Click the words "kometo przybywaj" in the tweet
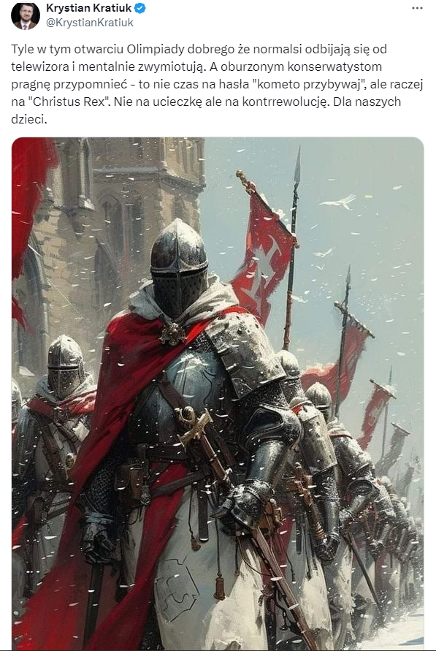The width and height of the screenshot is (436, 651). click(307, 84)
